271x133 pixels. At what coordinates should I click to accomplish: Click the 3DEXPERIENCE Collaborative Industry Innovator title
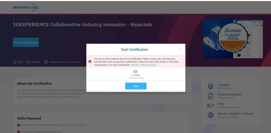pos(83,25)
